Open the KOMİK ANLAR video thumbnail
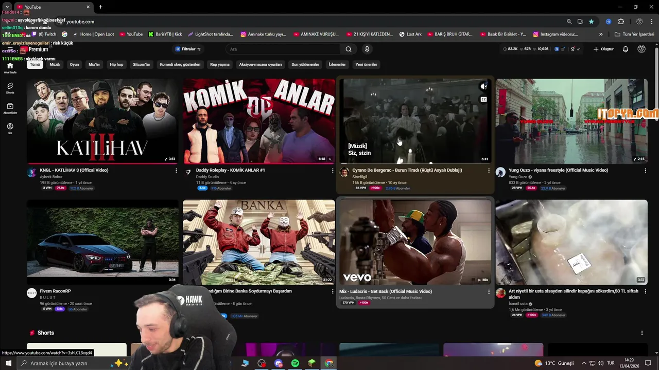This screenshot has height=370, width=659. (x=259, y=121)
